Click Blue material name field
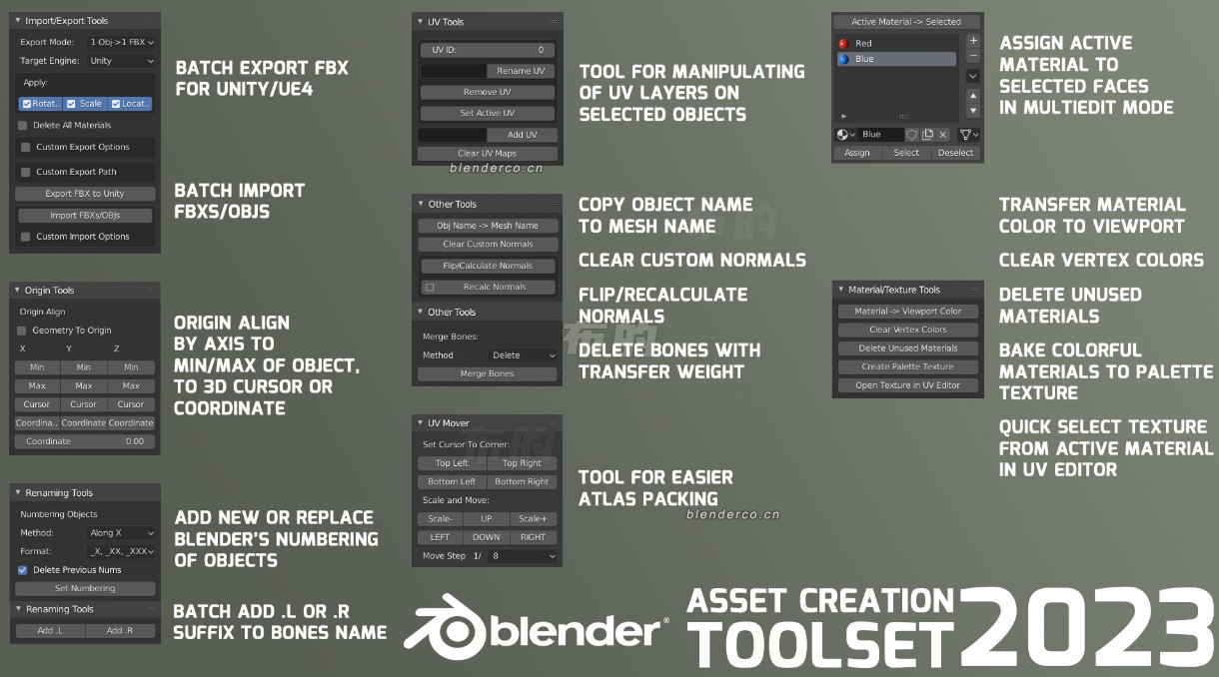 point(881,134)
